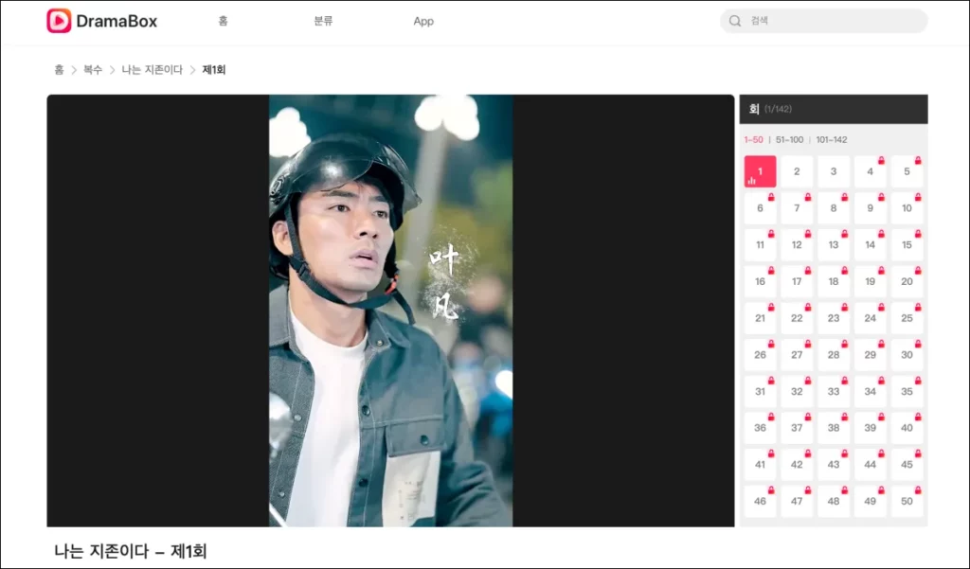Open locked episode 20
The height and width of the screenshot is (569, 970).
[x=907, y=281]
